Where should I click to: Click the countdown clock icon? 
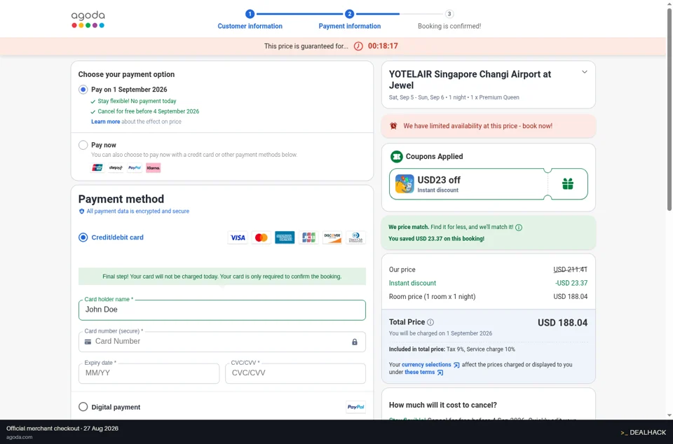(x=358, y=46)
